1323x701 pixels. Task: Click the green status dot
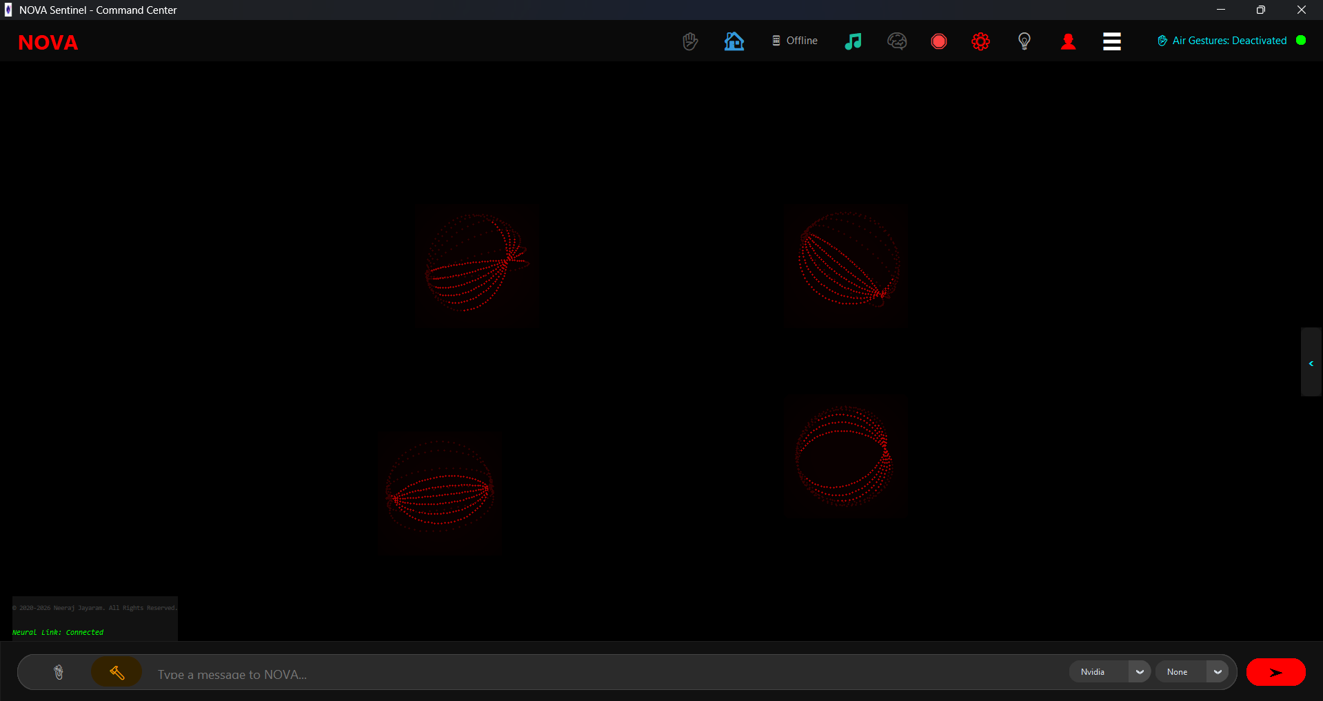pyautogui.click(x=1301, y=40)
